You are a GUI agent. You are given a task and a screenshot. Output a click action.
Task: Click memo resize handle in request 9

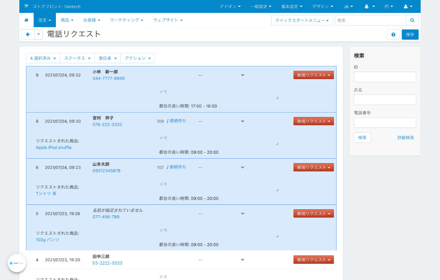click(277, 98)
